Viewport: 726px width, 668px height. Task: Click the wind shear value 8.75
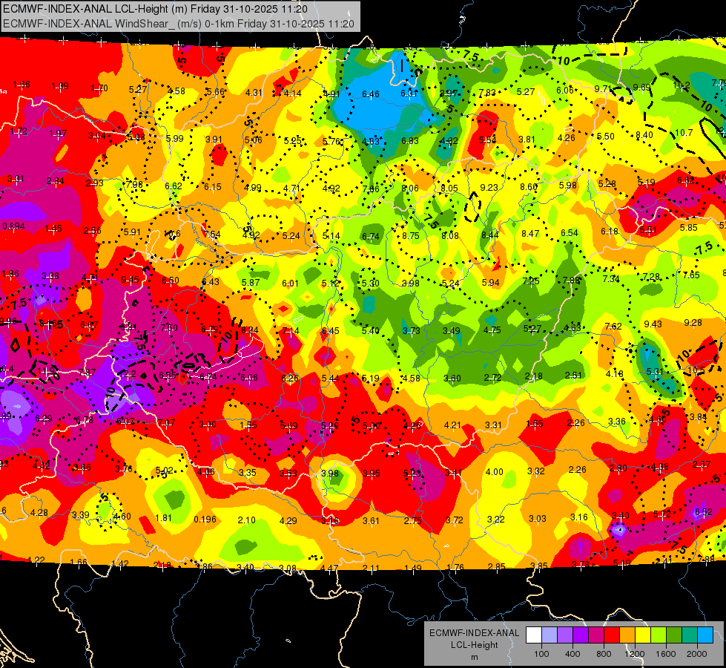point(411,235)
